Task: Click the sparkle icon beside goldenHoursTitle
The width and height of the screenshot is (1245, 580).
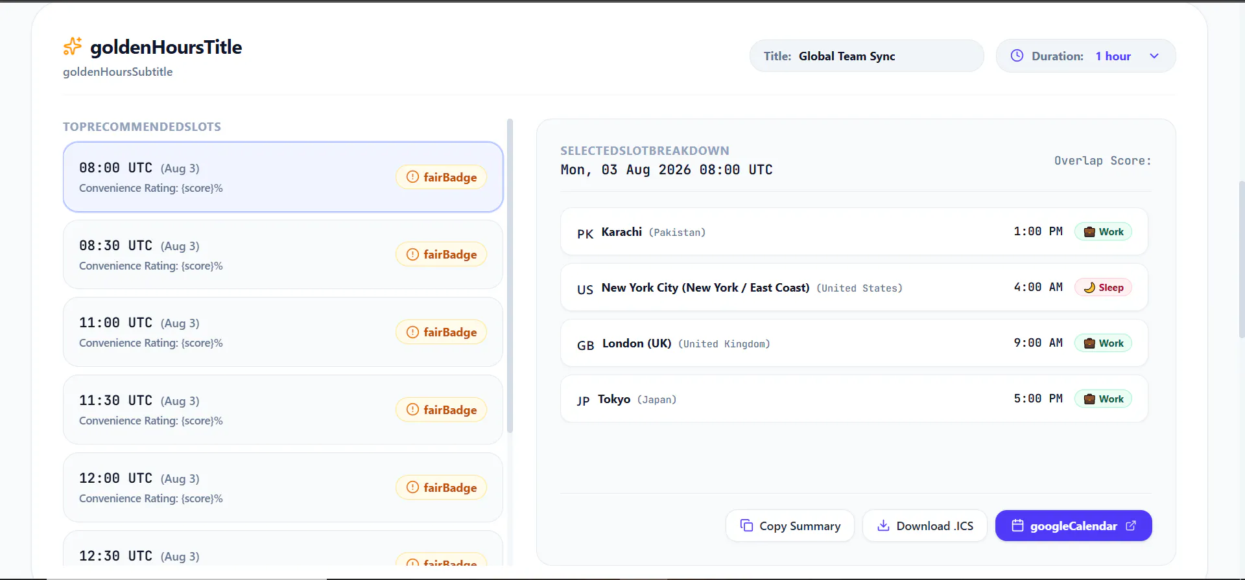Action: (73, 47)
